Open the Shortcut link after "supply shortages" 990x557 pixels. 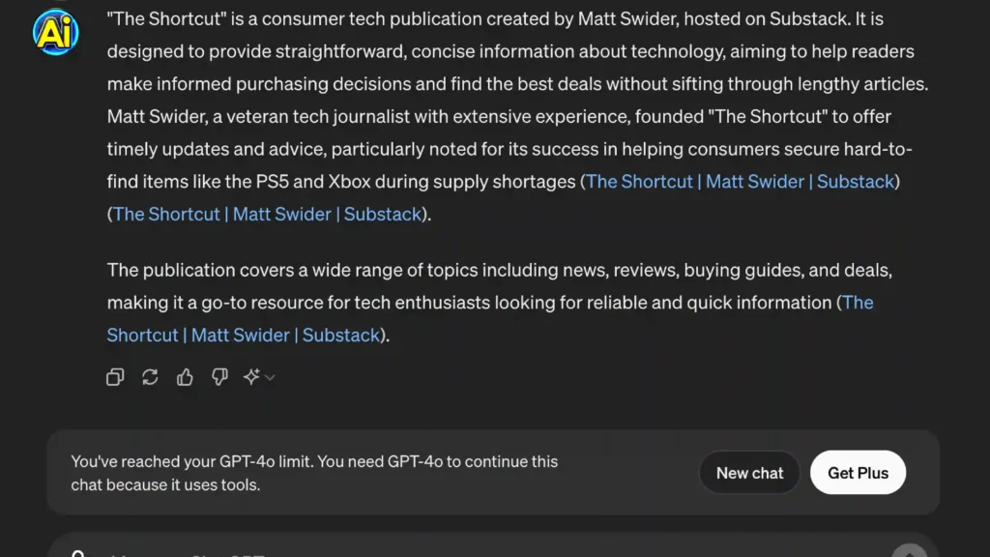coord(741,182)
